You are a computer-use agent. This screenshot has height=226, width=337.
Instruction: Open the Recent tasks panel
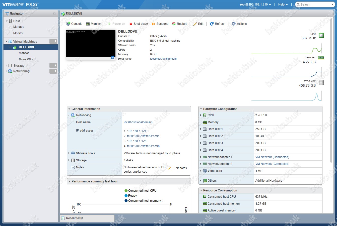click(87, 218)
